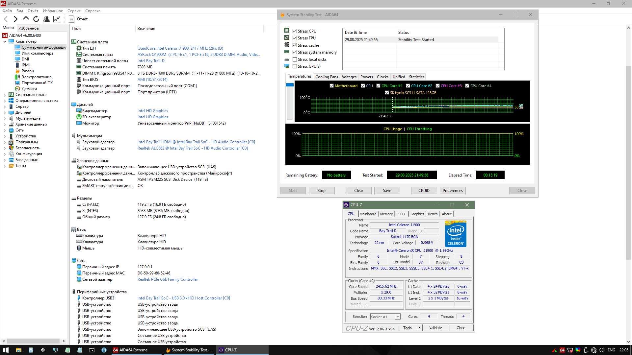Expand the Хранение данных tree node
This screenshot has height=355, width=632.
pos(5,124)
